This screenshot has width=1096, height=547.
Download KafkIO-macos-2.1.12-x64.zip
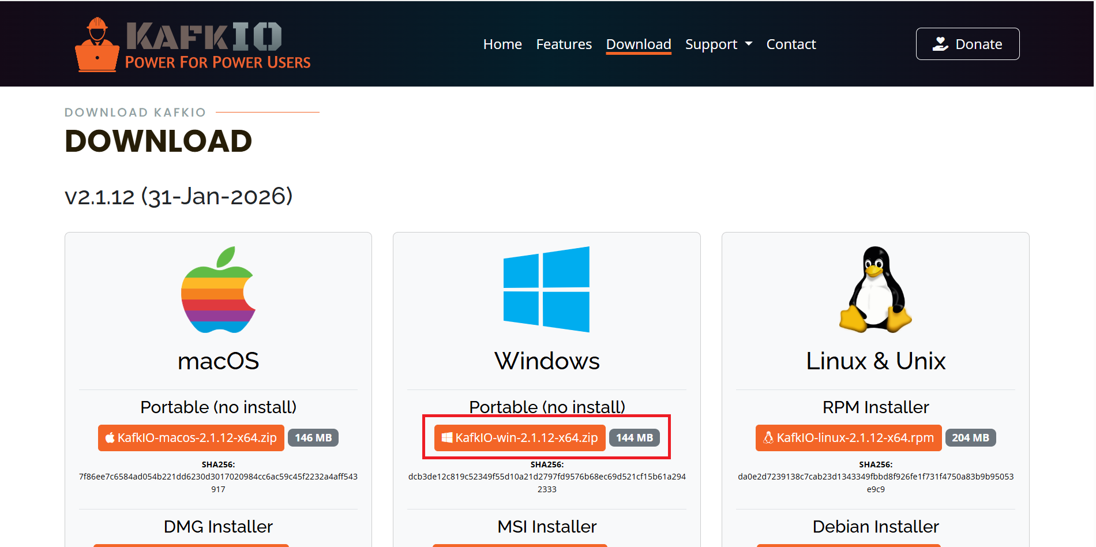(191, 438)
